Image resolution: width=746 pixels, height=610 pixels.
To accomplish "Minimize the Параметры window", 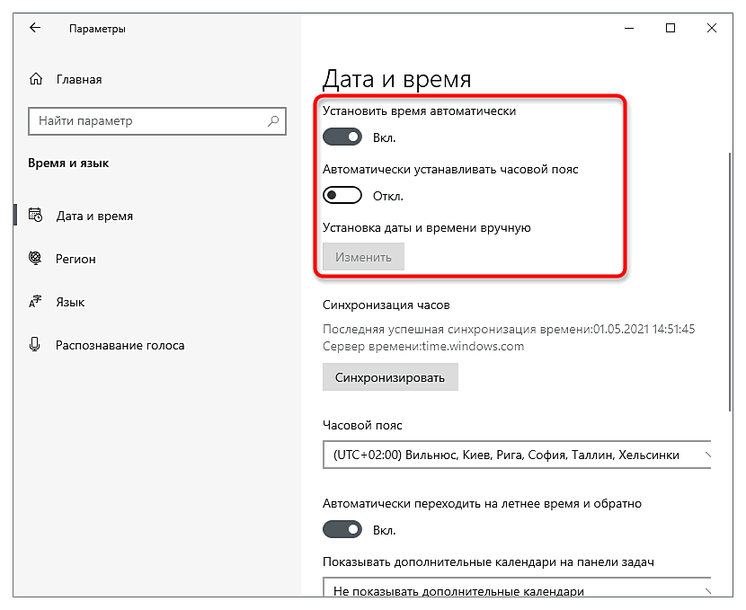I will pyautogui.click(x=628, y=29).
